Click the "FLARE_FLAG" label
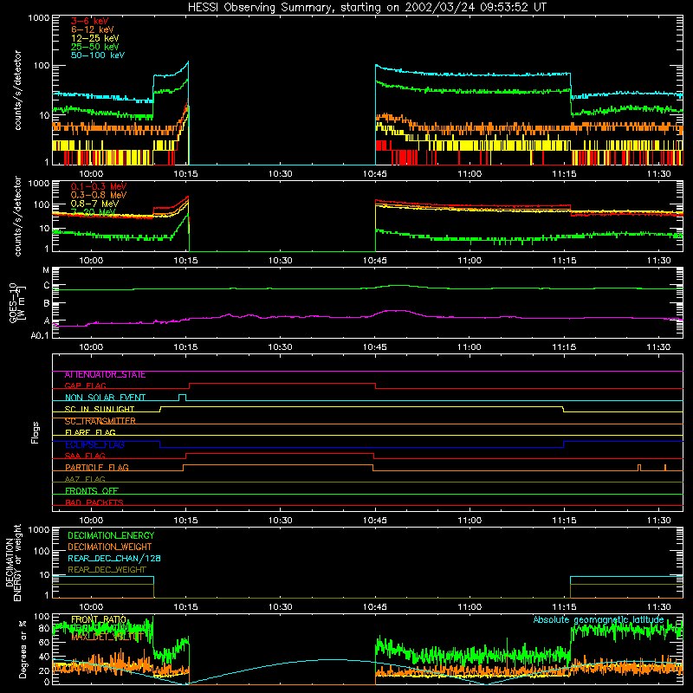This screenshot has height=693, width=693. point(90,432)
